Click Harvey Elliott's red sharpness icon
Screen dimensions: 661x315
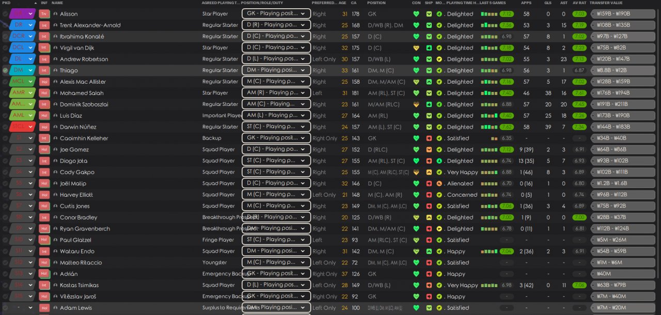point(429,195)
